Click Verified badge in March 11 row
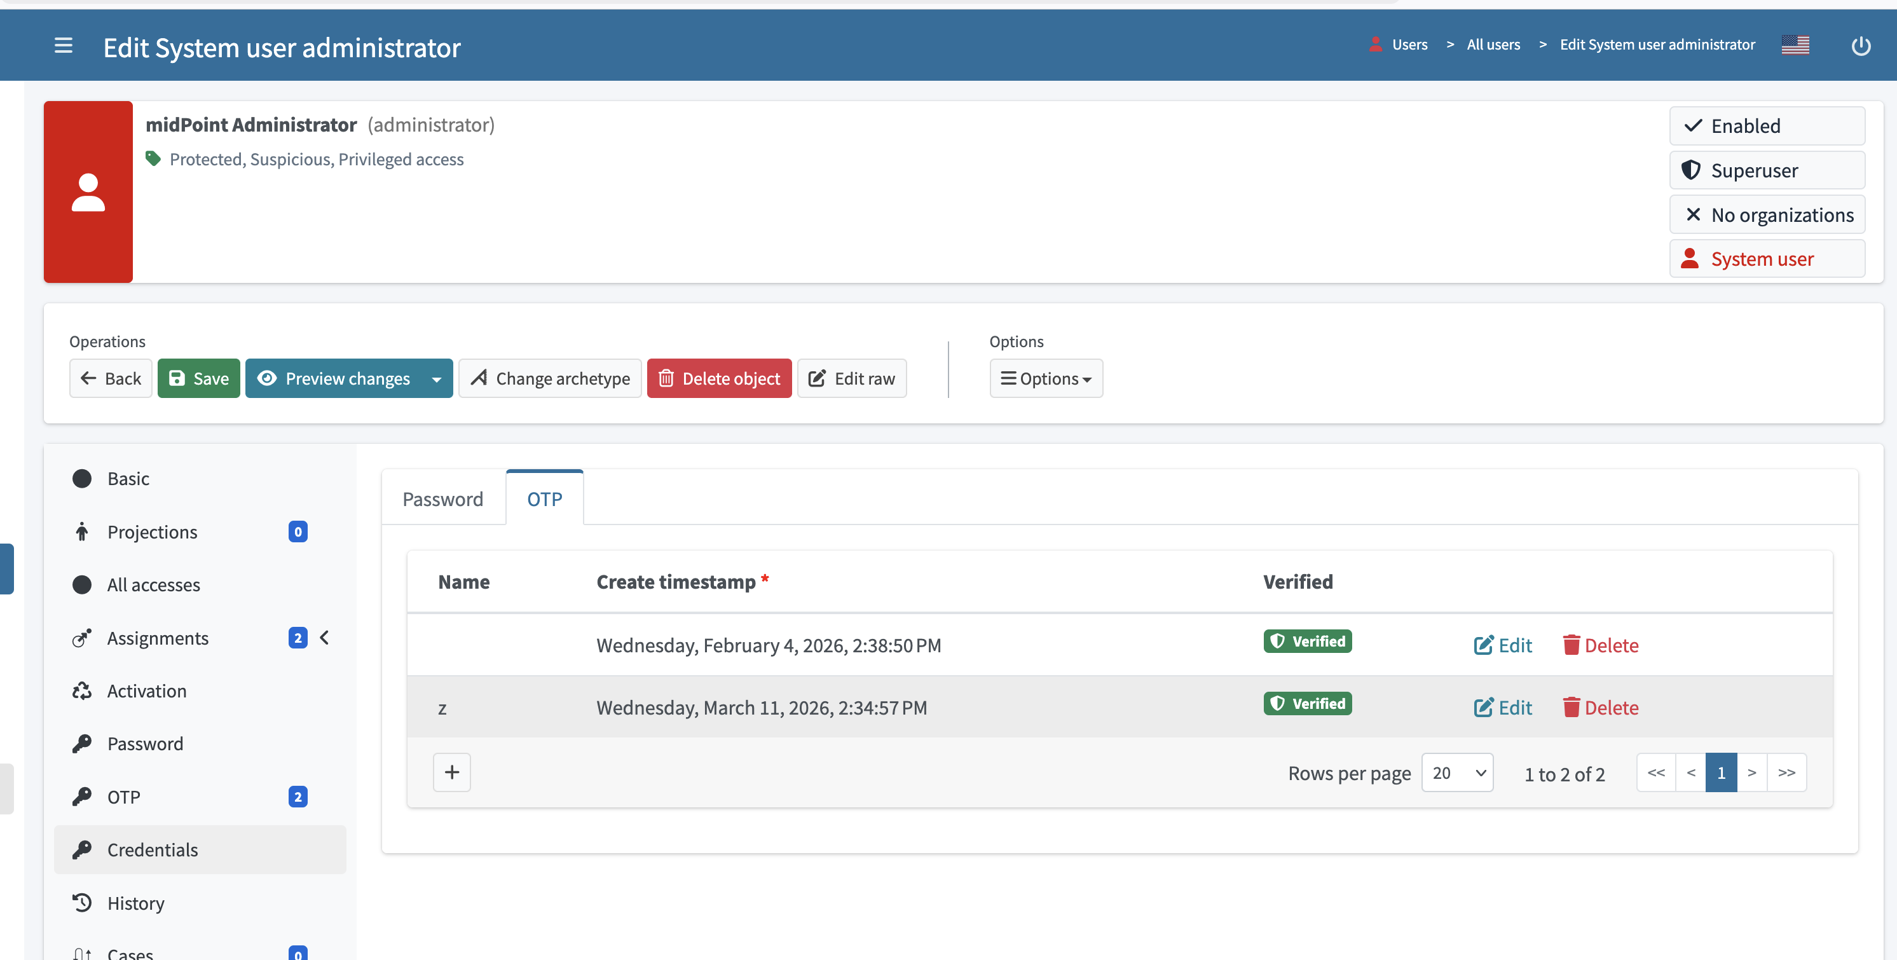 point(1308,704)
